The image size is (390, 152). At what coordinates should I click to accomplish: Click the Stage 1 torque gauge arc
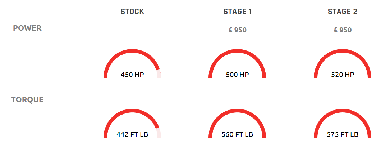point(237,111)
